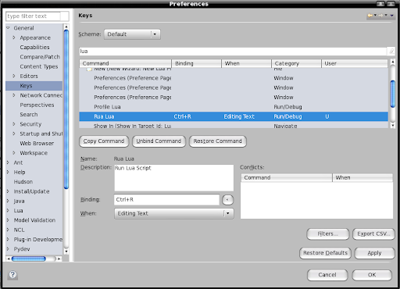Open Perspectives preference page

(37, 105)
